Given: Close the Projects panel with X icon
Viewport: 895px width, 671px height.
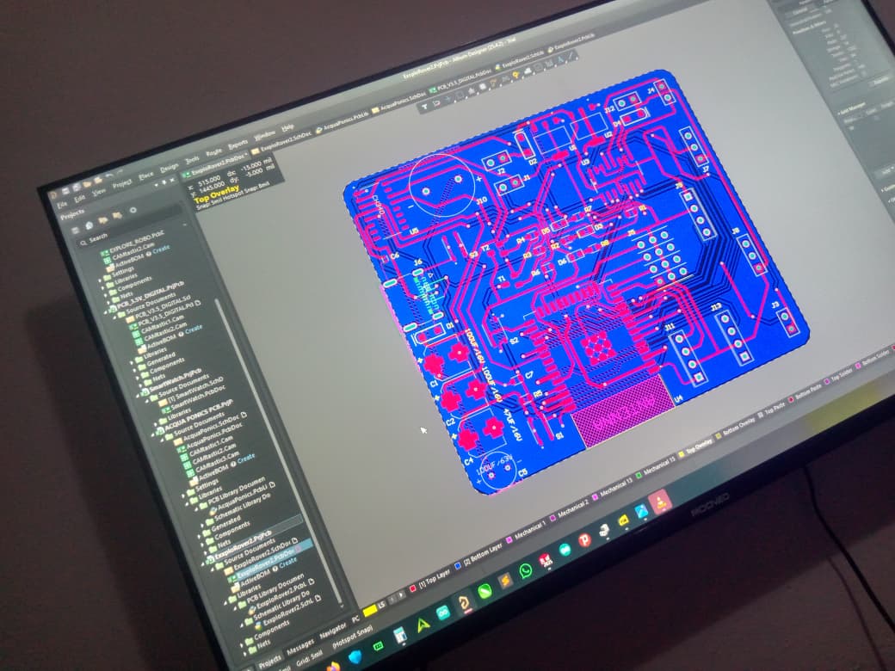Looking at the screenshot, I should point(173,181).
